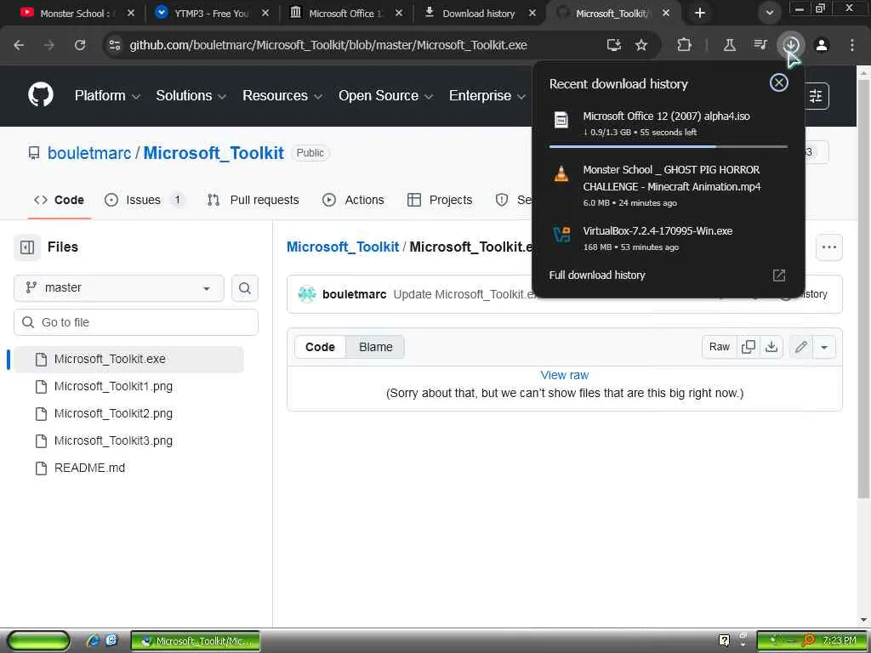Screen dimensions: 871x653
Task: Expand the Open Source menu
Action: pos(385,95)
